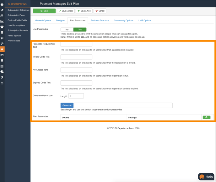The height and width of the screenshot is (182, 216).
Task: Open Promo Codes in the sidebar
Action: 14,40
